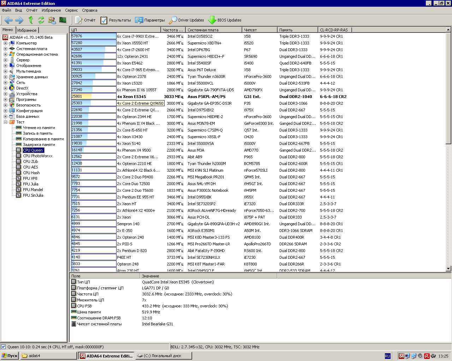Screen dimensions: 452x361
Task: Switch to Локальный диск taskbar item
Action: pyautogui.click(x=164, y=356)
